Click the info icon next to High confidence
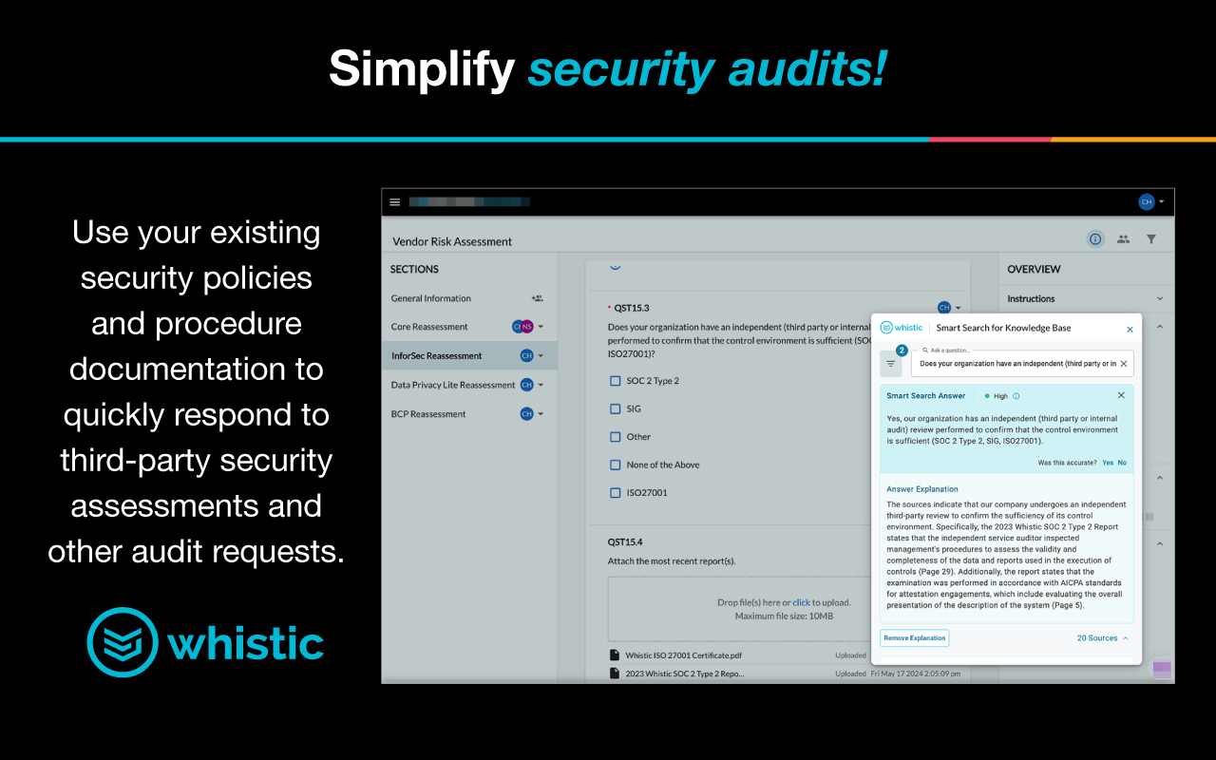 pyautogui.click(x=1016, y=396)
